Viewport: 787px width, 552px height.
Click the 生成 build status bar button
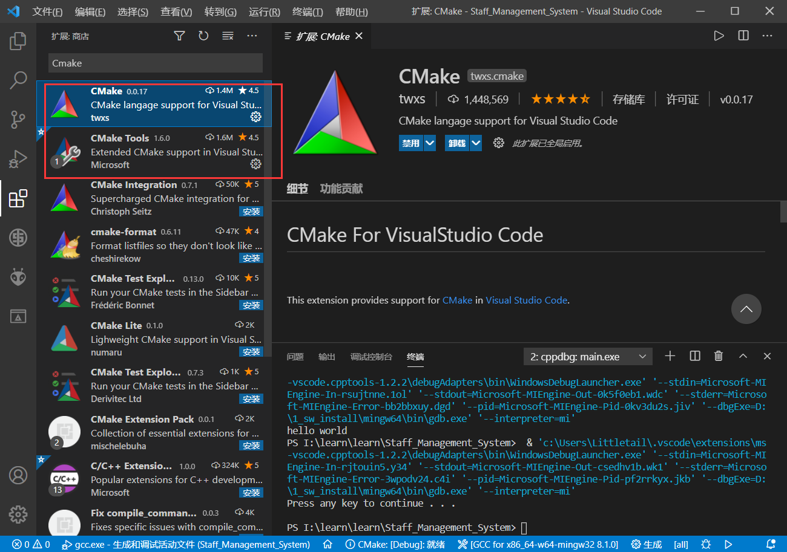point(647,544)
